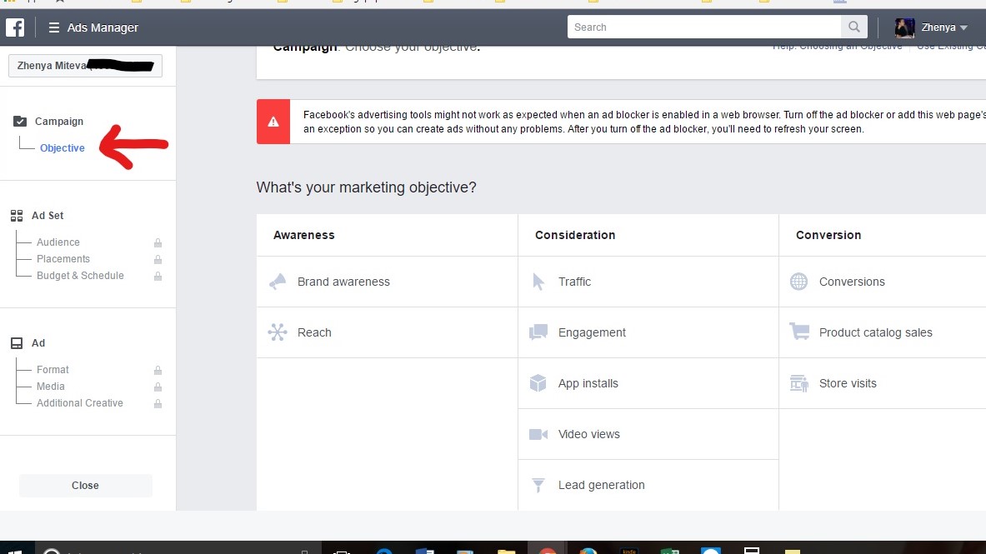
Task: Open the Zhenya Miteva account selector
Action: click(86, 66)
